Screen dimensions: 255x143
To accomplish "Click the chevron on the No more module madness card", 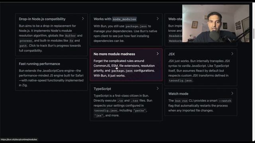I will pos(158,54).
